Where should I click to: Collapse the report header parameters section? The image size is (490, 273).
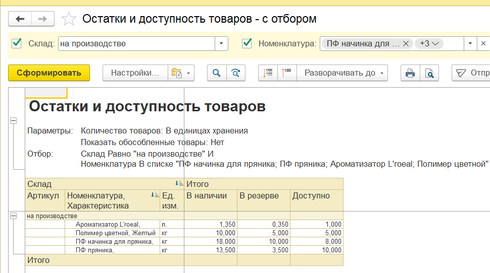point(13,121)
